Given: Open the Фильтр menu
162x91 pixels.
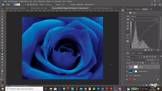Looking at the screenshot, I should [48, 1].
